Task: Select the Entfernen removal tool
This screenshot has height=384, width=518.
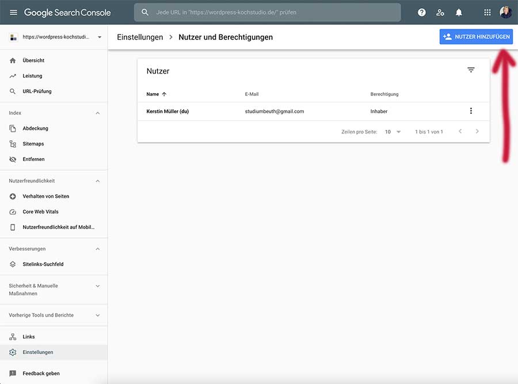Action: point(33,159)
